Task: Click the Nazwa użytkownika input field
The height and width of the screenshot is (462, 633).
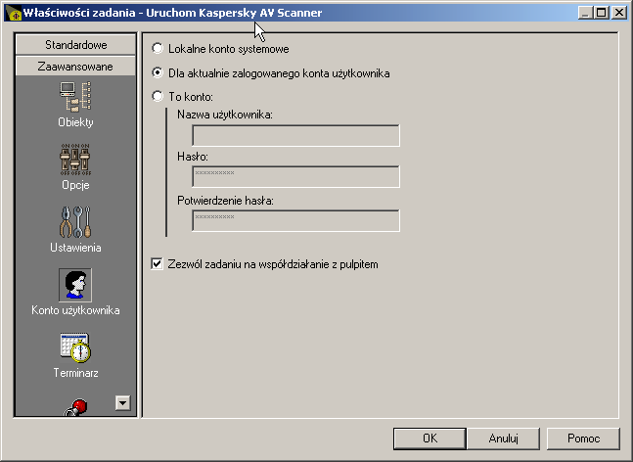Action: click(295, 136)
